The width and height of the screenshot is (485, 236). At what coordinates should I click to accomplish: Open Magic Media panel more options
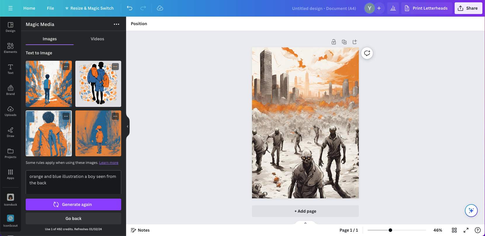point(117,24)
